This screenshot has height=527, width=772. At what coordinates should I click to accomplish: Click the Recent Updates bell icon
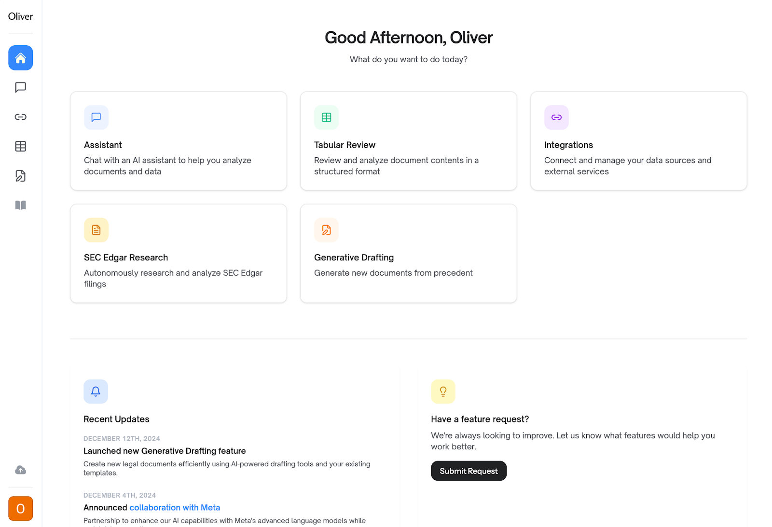(96, 392)
